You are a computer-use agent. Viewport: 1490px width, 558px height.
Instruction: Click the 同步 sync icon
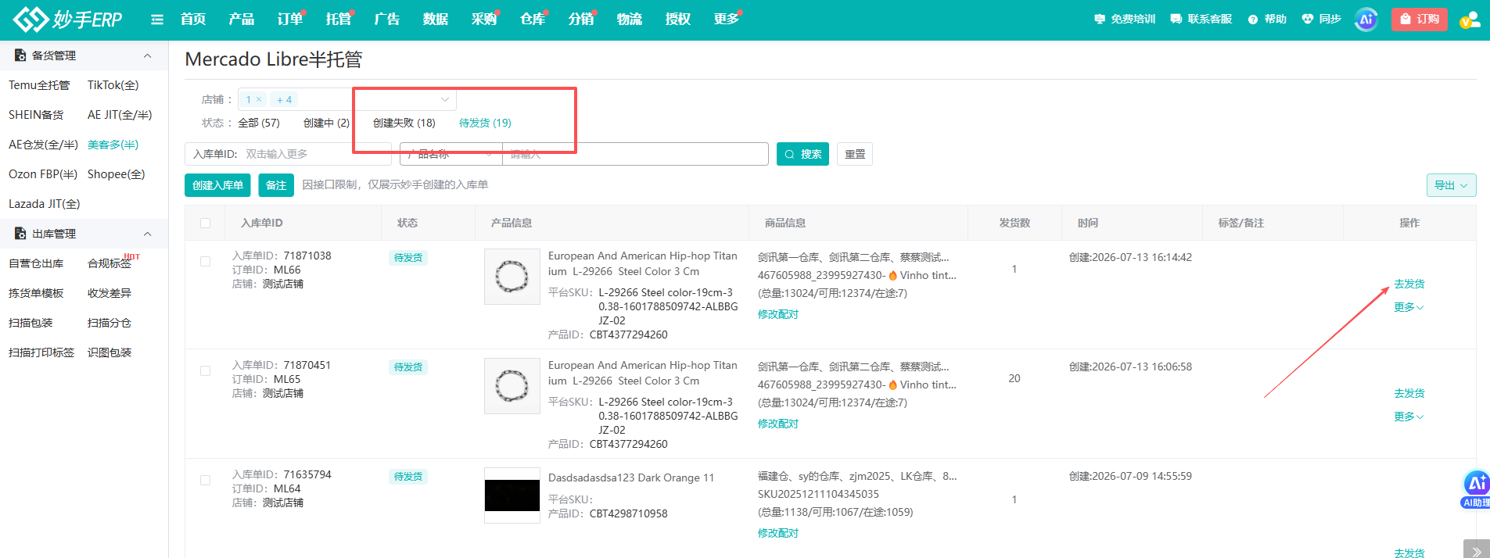1308,19
